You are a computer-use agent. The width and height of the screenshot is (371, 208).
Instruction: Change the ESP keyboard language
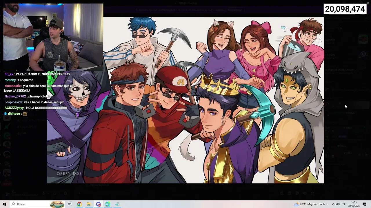coord(344,204)
